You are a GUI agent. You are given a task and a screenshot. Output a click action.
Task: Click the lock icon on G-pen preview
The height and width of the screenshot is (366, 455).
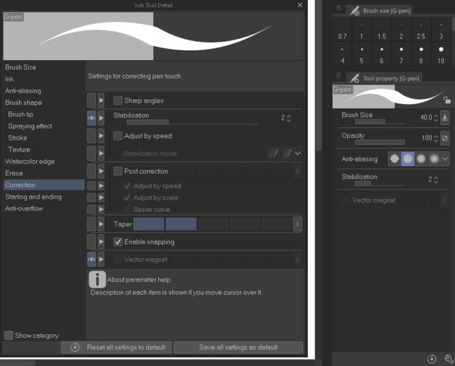click(447, 101)
